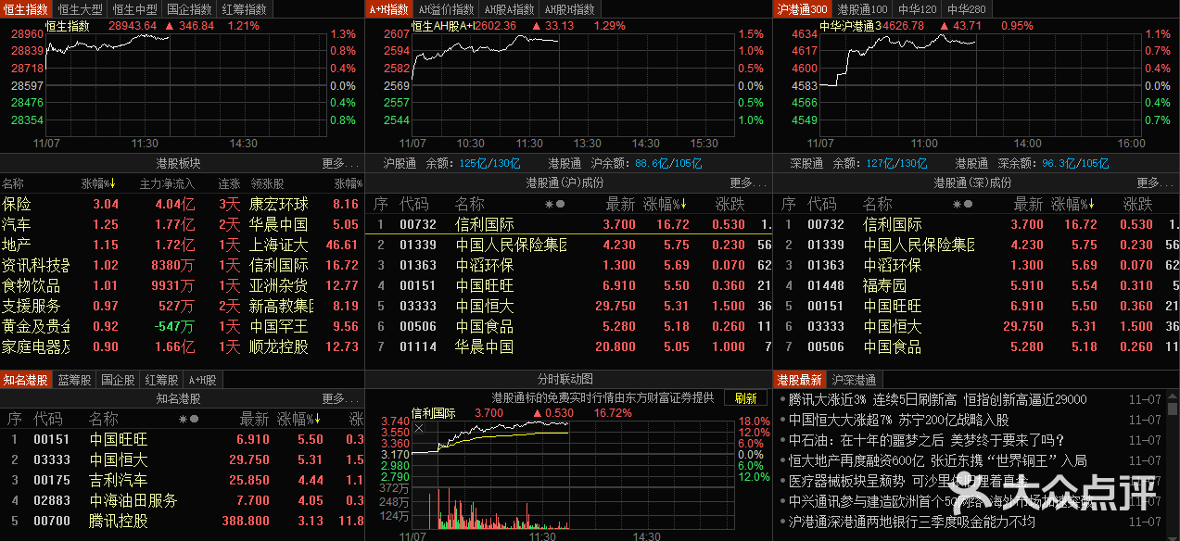Viewport: 1180px width, 541px height.
Task: Open the 中华280 tab
Action: (x=968, y=9)
